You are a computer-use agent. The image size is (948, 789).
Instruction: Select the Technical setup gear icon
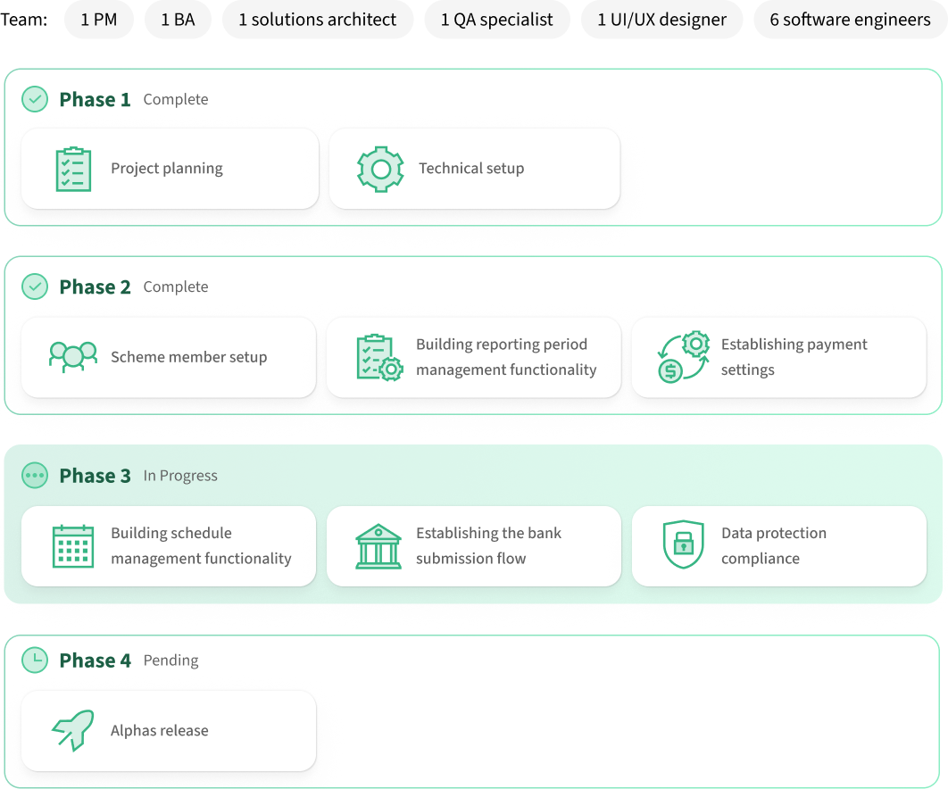(x=380, y=170)
